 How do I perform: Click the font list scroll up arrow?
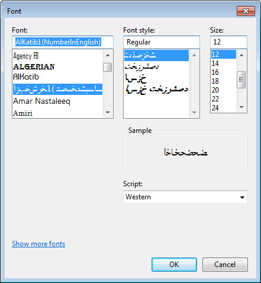(x=108, y=55)
